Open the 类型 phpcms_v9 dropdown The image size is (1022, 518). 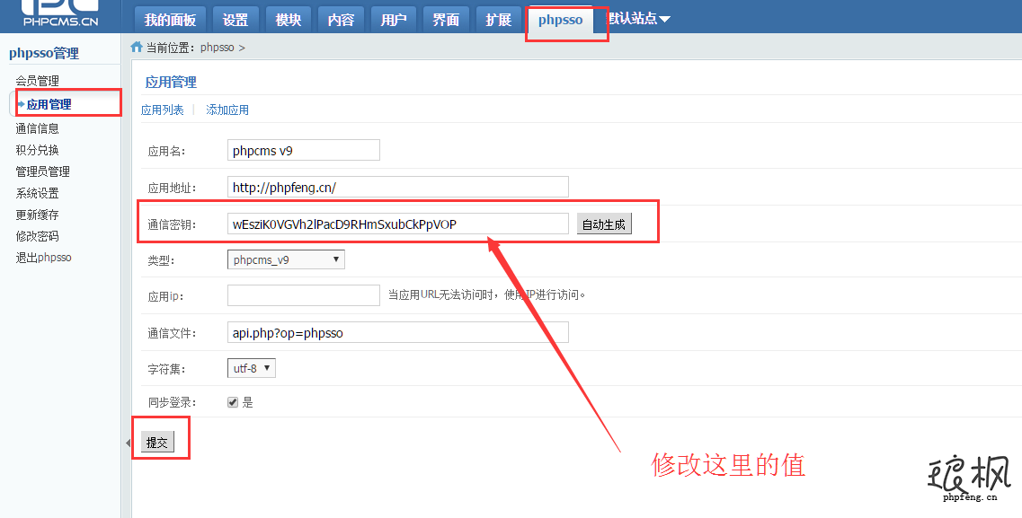coord(286,259)
